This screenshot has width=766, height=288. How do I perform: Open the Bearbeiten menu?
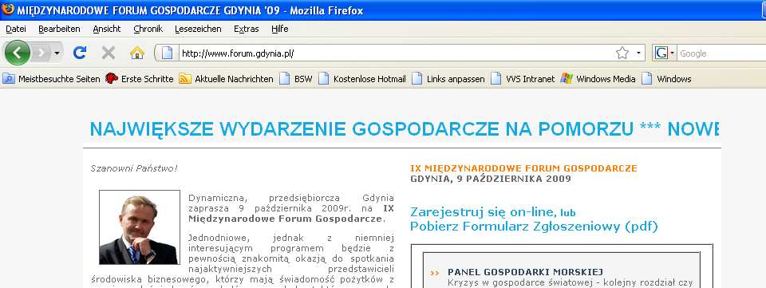coord(59,29)
